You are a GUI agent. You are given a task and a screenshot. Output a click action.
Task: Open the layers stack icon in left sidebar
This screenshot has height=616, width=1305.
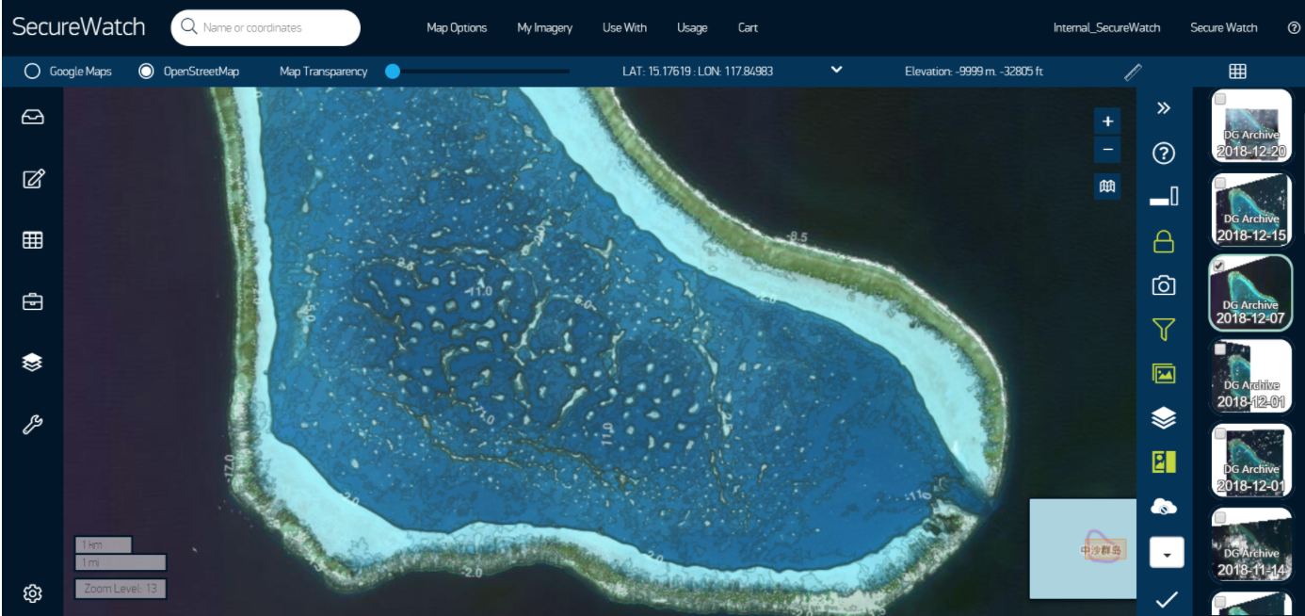[x=33, y=363]
